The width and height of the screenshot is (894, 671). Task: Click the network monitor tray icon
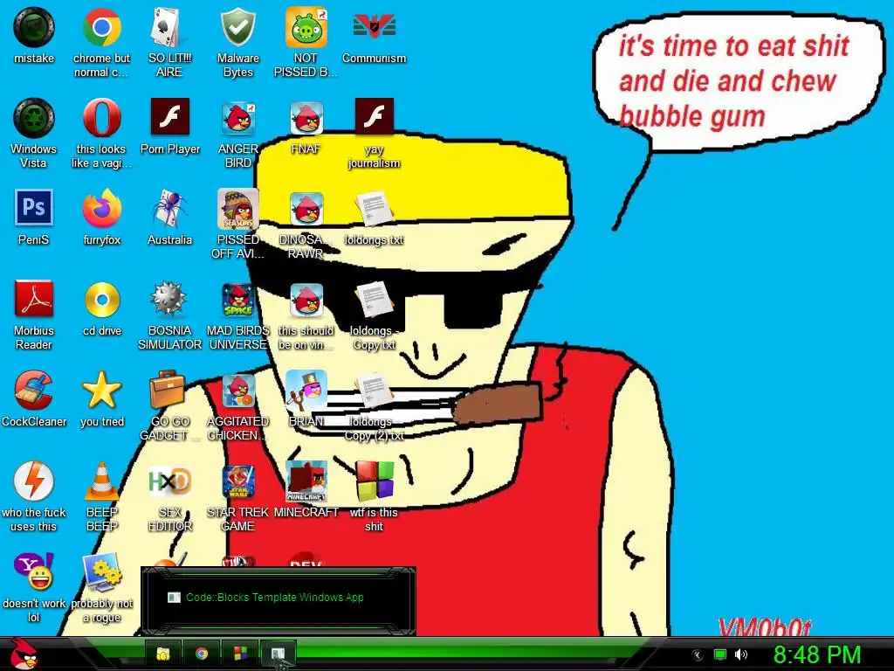(720, 654)
